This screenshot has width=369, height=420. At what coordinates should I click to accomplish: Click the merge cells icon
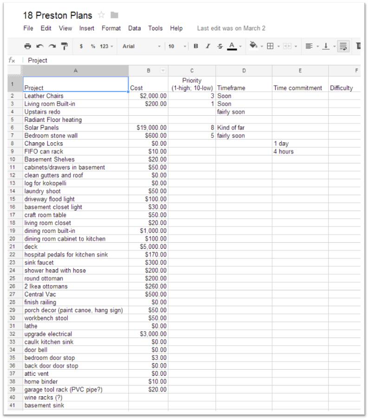287,47
